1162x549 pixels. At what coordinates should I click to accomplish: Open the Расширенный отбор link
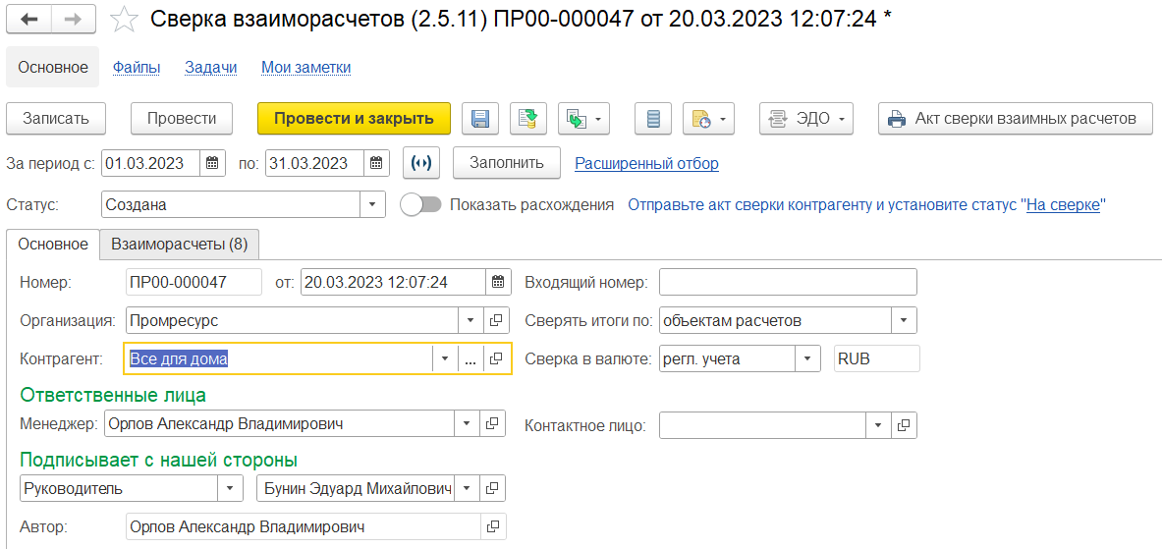coord(646,164)
